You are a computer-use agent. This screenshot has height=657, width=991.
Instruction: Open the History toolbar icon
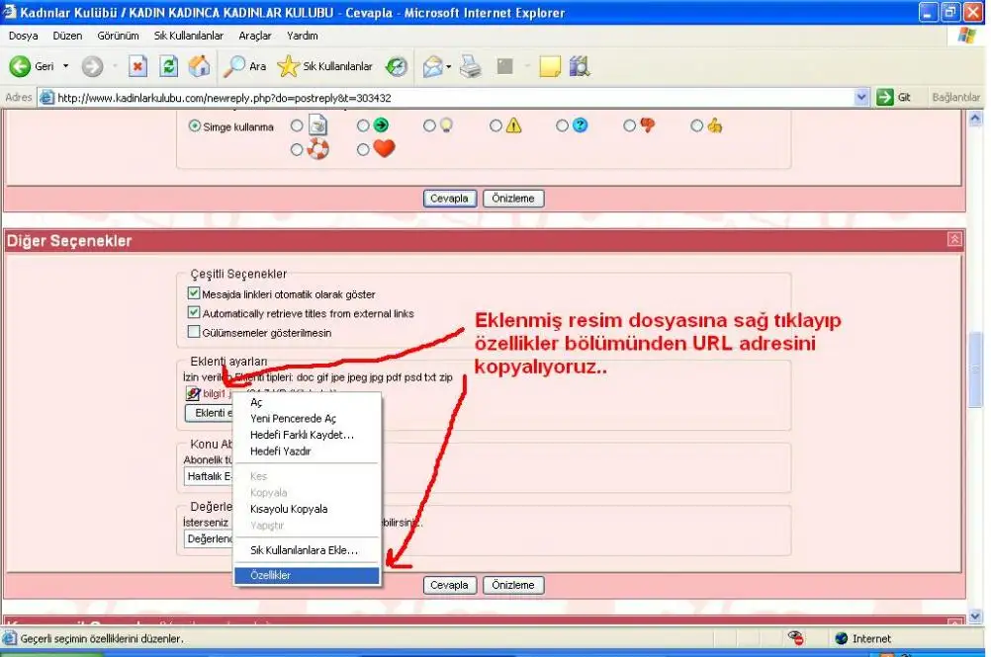pos(397,66)
